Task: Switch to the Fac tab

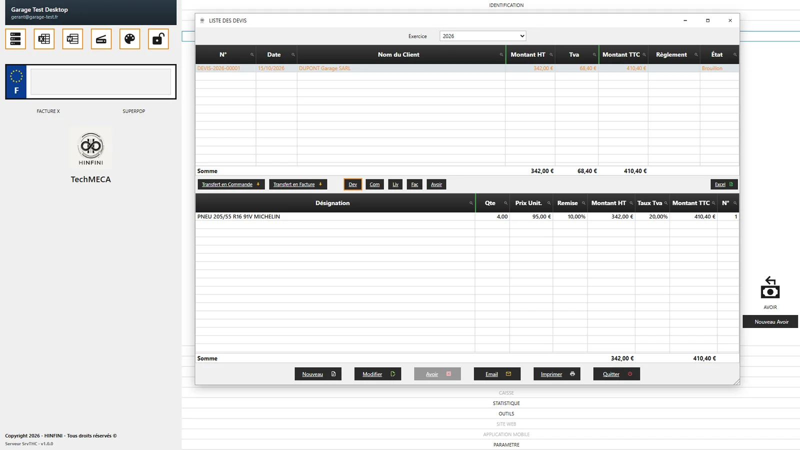Action: click(414, 184)
